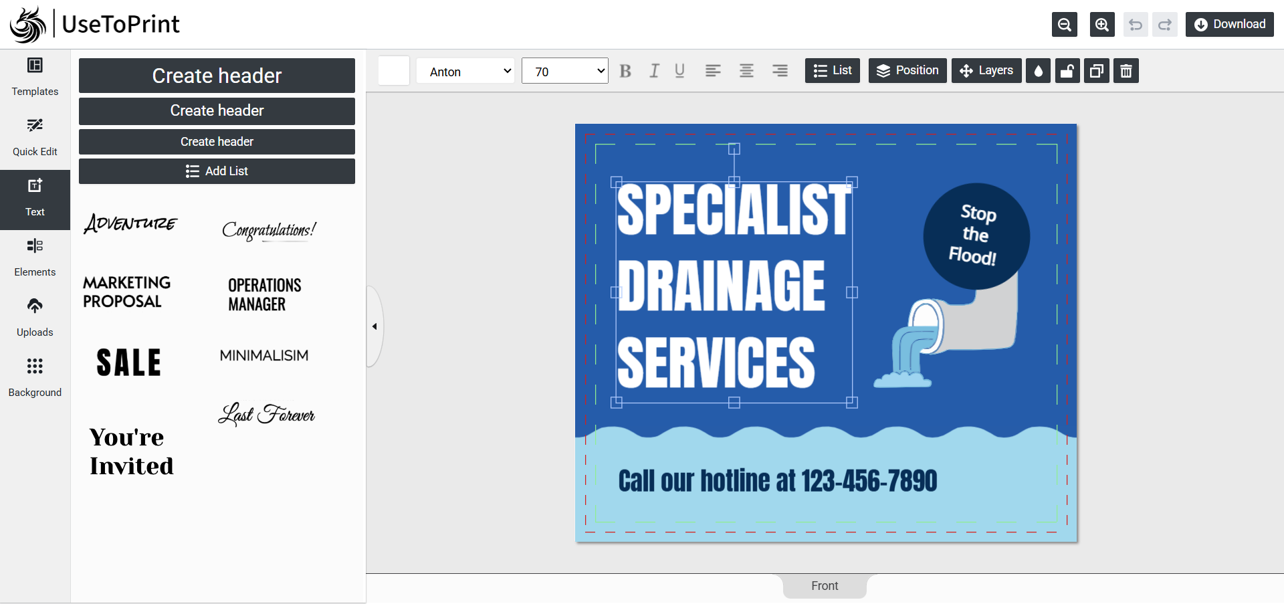Screen dimensions: 1284x610
Task: Toggle the lock icon for selected text
Action: click(1067, 71)
